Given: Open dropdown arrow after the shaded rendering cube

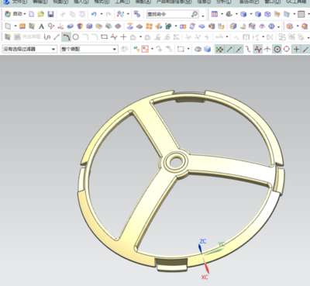Looking at the screenshot, I should point(251,14).
